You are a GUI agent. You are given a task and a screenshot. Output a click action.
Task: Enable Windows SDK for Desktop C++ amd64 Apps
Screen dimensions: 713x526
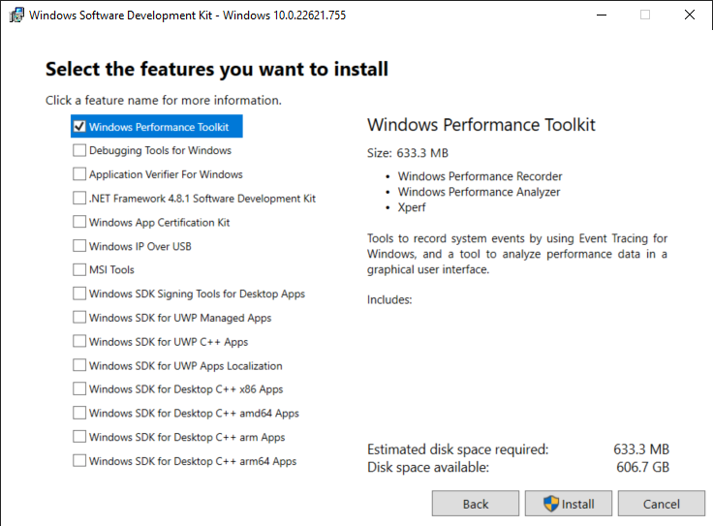79,413
